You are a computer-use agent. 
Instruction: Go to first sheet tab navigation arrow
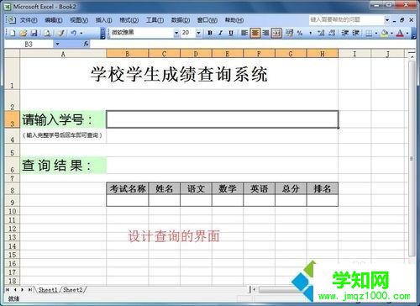point(8,290)
